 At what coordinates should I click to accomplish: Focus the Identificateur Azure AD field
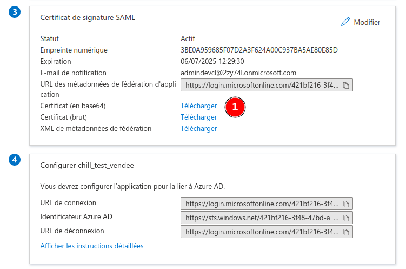[261, 218]
